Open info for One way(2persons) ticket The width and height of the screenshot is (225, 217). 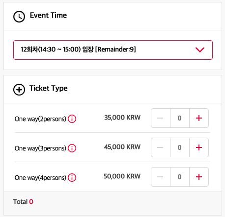click(72, 119)
